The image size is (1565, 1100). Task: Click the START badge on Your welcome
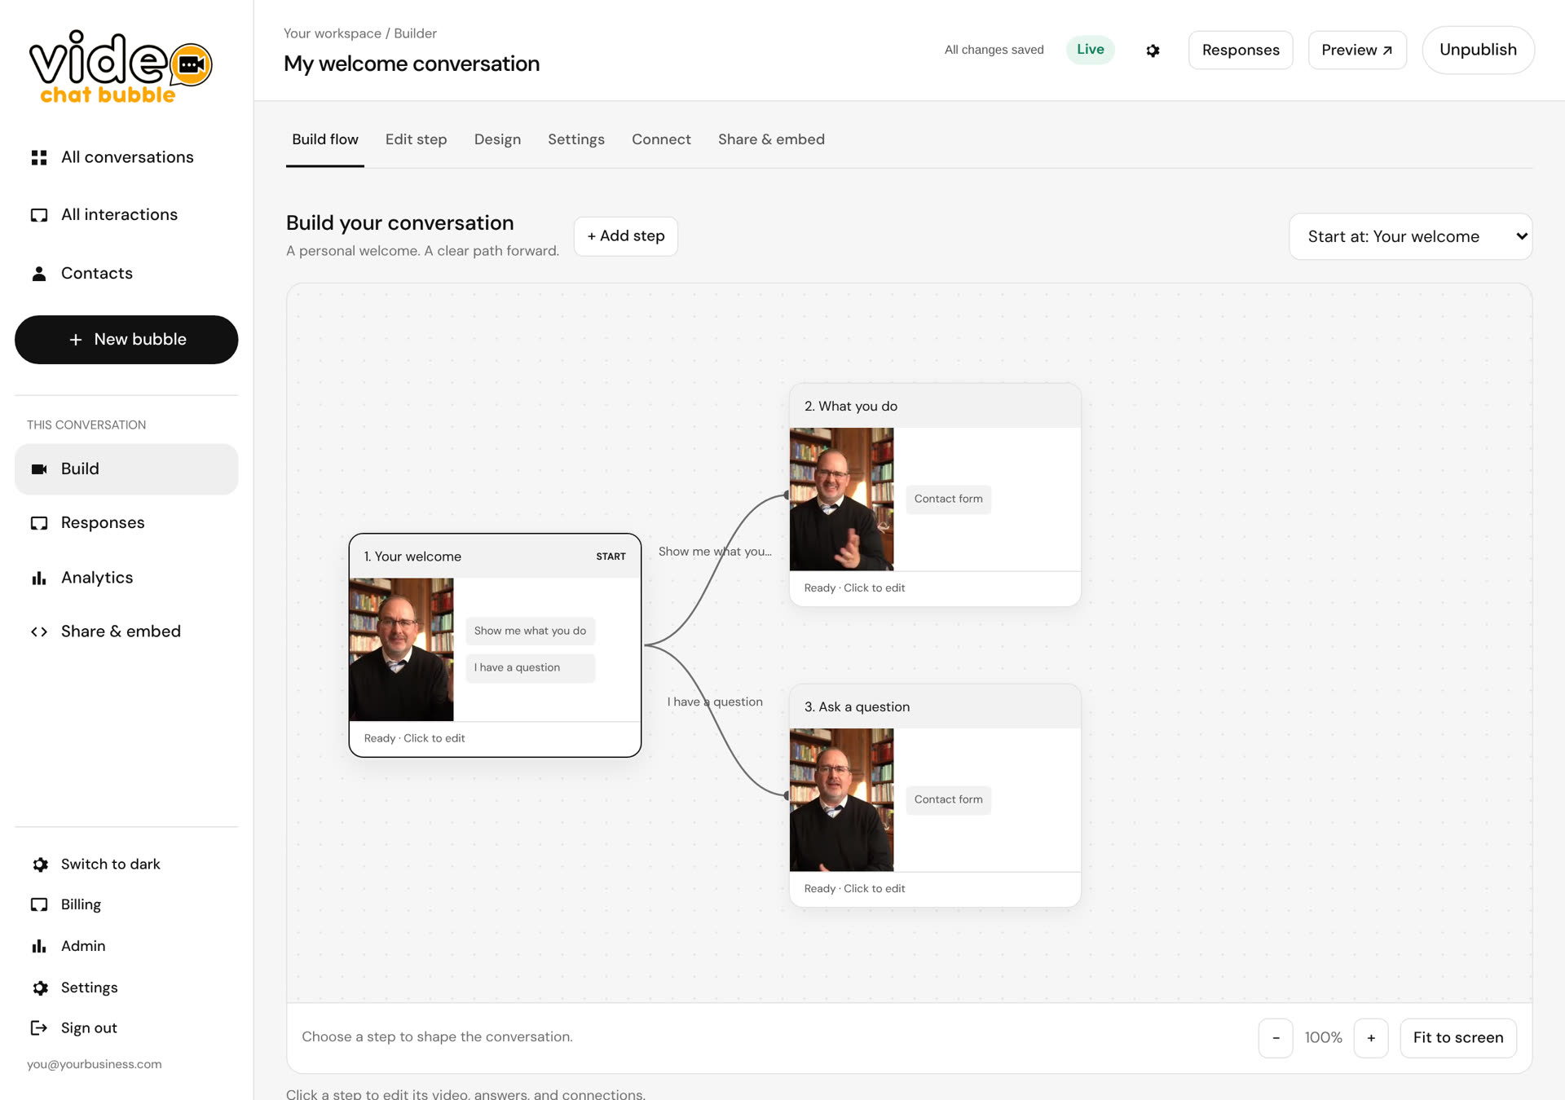click(x=611, y=557)
